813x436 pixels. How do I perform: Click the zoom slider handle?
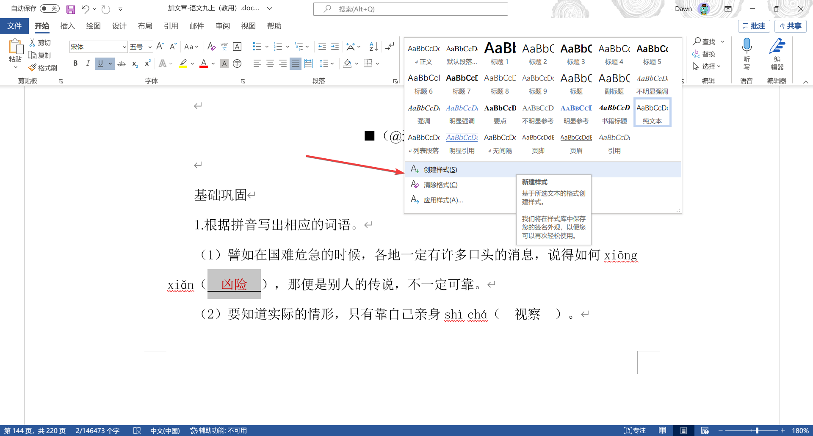pos(757,430)
